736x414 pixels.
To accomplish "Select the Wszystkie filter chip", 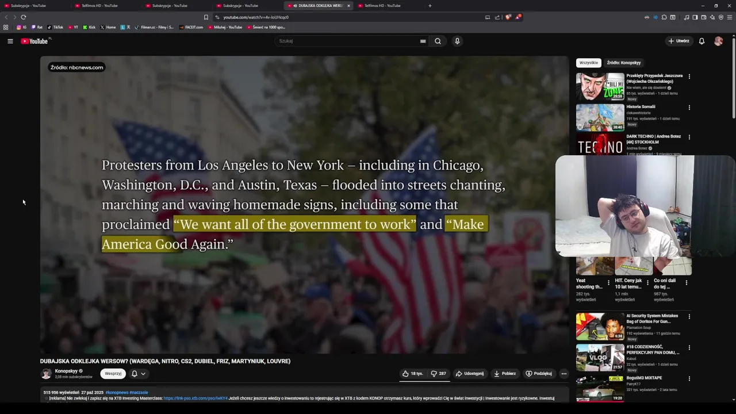I will tap(588, 63).
